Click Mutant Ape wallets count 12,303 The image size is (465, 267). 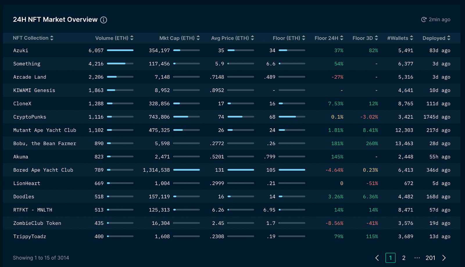coord(404,130)
